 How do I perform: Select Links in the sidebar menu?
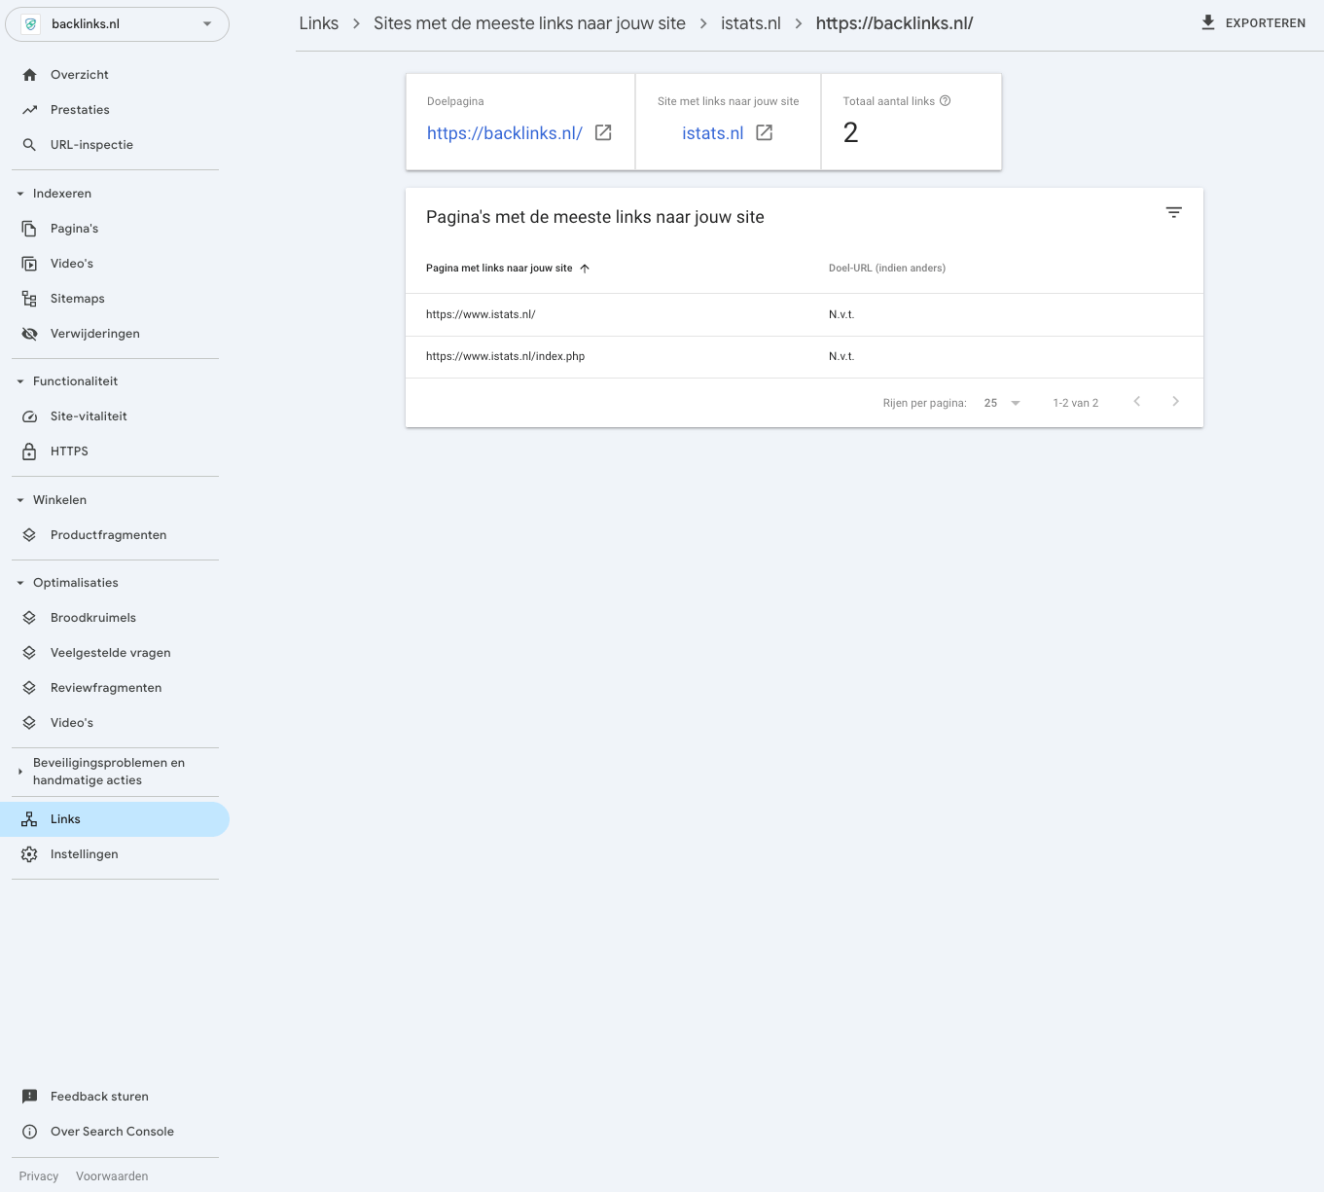click(65, 818)
